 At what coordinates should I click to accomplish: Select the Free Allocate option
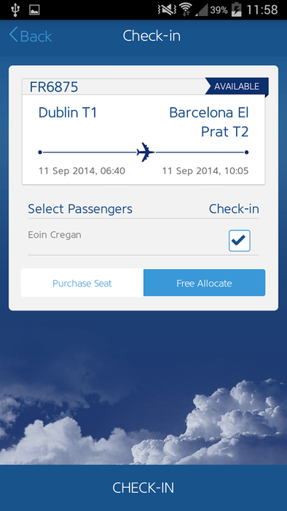coord(204,283)
